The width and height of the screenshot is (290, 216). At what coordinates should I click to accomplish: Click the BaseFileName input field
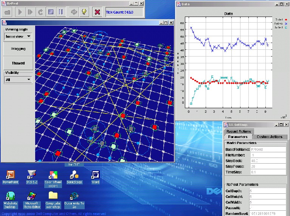268,149
